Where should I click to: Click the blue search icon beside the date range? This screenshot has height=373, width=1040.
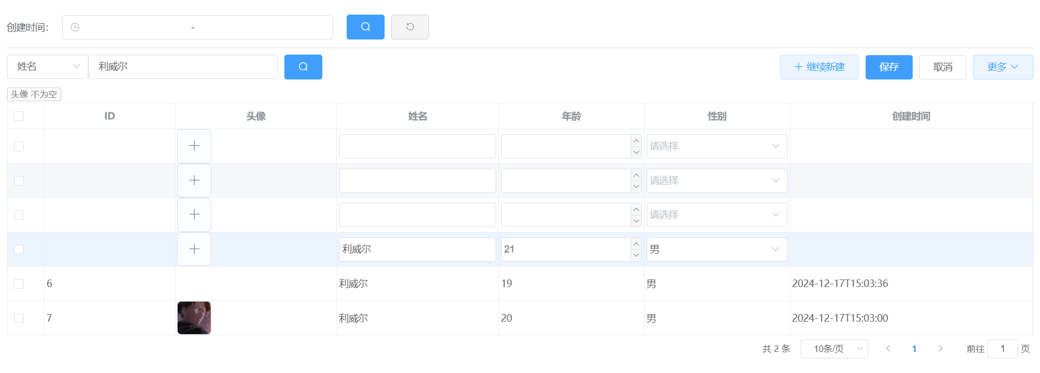[366, 27]
